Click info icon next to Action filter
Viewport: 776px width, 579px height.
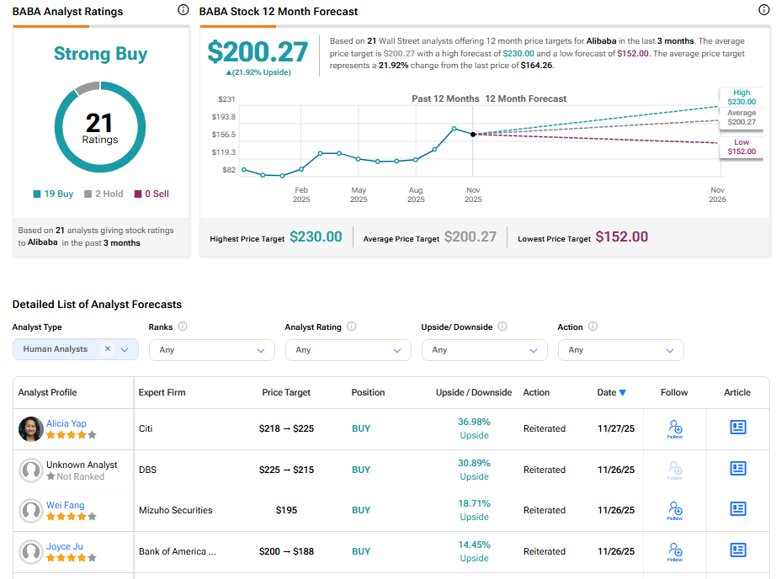(593, 327)
